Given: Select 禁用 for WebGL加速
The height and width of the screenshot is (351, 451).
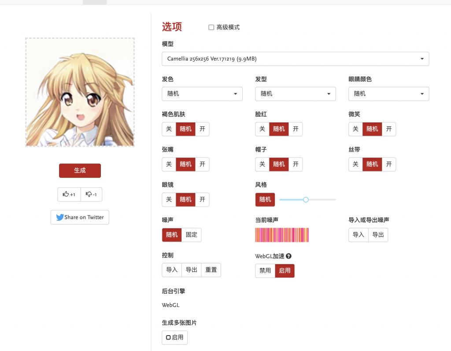Looking at the screenshot, I should [x=265, y=270].
